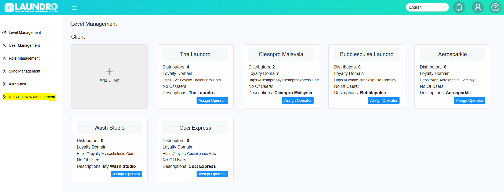This screenshot has height=192, width=504.
Task: Open Level Management menu item
Action: click(x=25, y=32)
